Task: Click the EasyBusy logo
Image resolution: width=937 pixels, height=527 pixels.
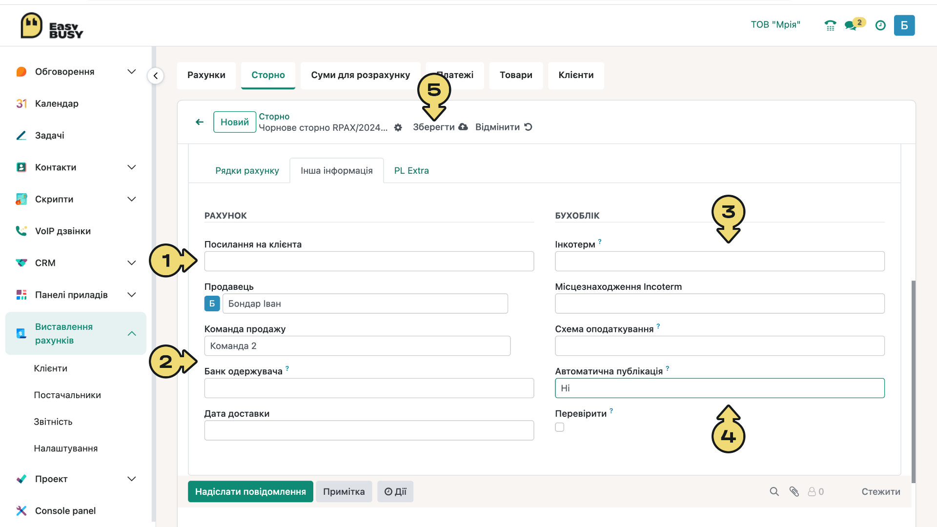Action: click(52, 25)
